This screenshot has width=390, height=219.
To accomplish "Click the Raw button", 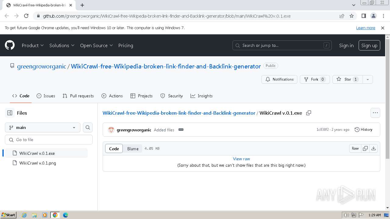I will 355,148.
